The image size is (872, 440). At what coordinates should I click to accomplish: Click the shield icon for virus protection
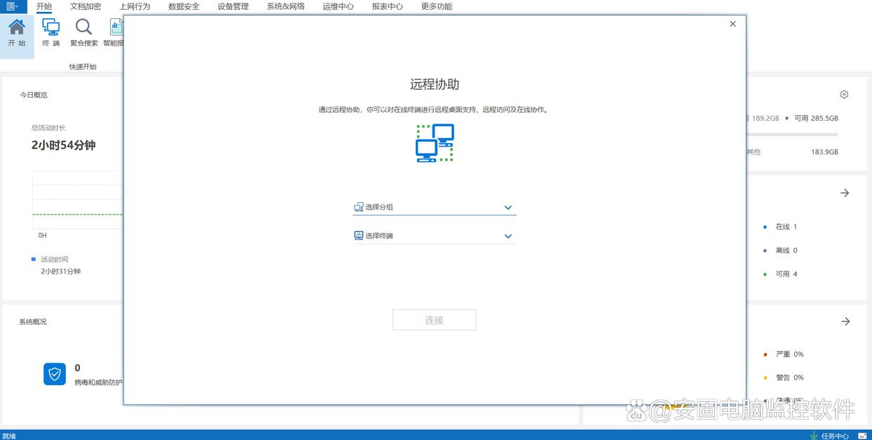coord(55,374)
